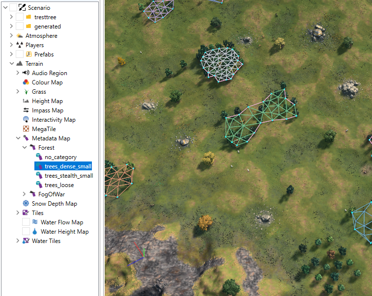Toggle the Water Flow Map checkbox
372x296 pixels.
[x=26, y=222]
